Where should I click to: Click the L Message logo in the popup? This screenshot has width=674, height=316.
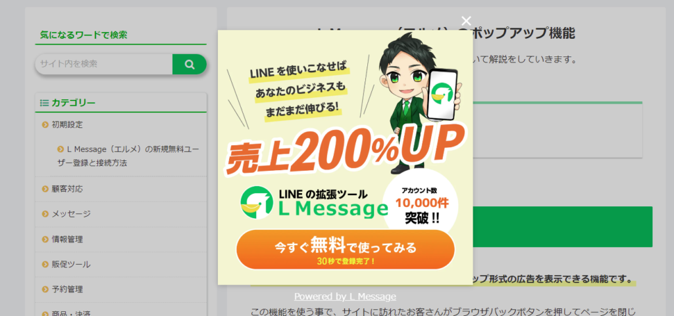(314, 202)
